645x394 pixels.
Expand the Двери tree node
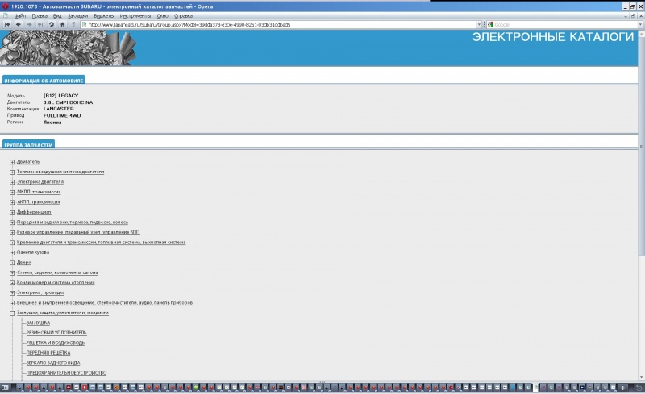[x=12, y=263]
